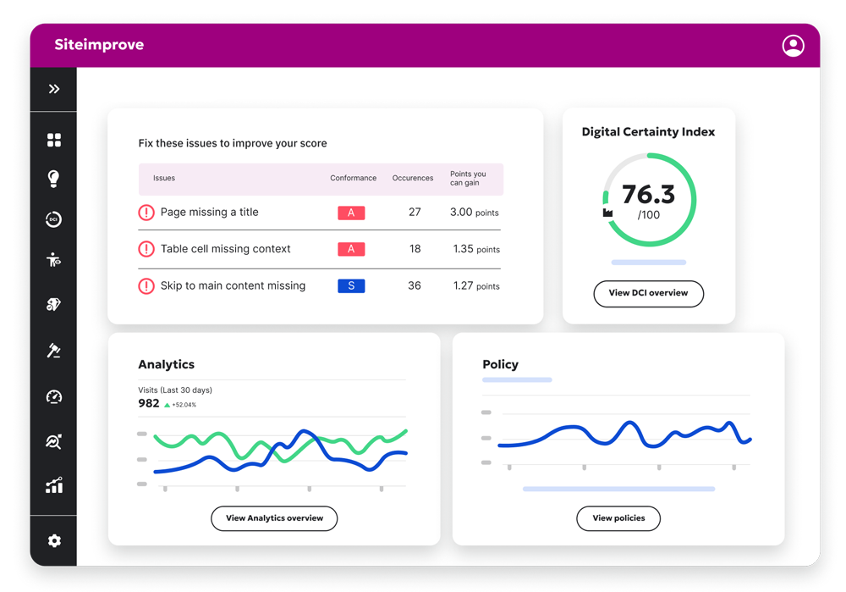The image size is (846, 592).
Task: Select the blue S badge for skip content issue
Action: coord(351,286)
